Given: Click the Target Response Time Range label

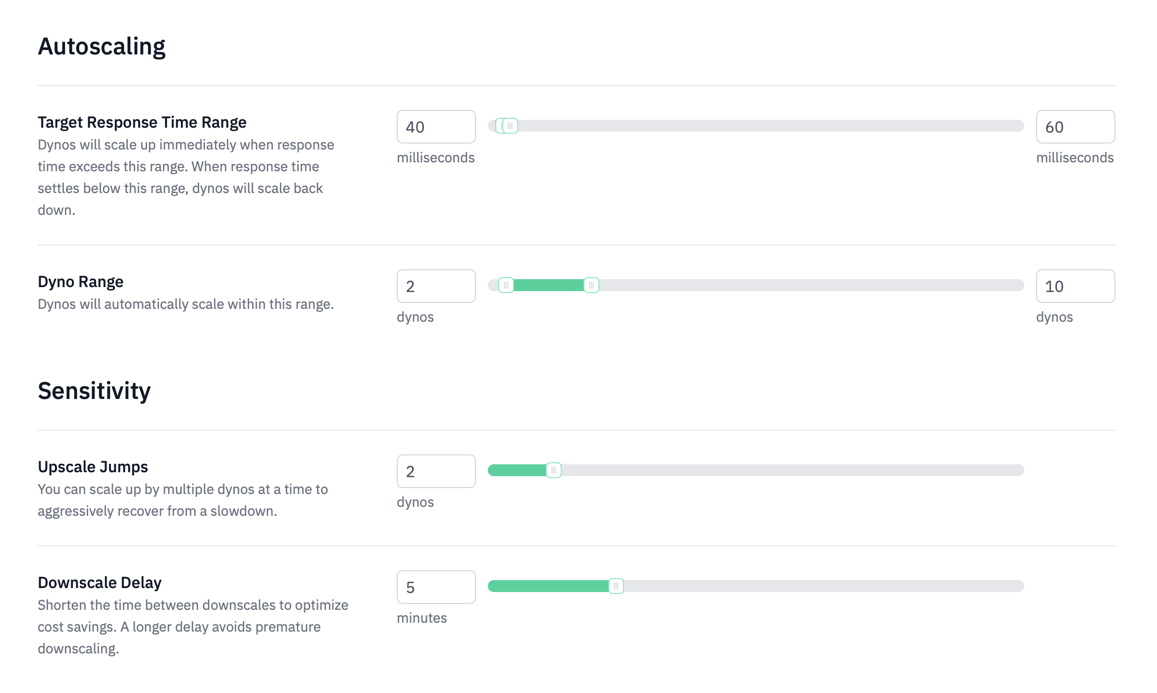Looking at the screenshot, I should tap(142, 122).
